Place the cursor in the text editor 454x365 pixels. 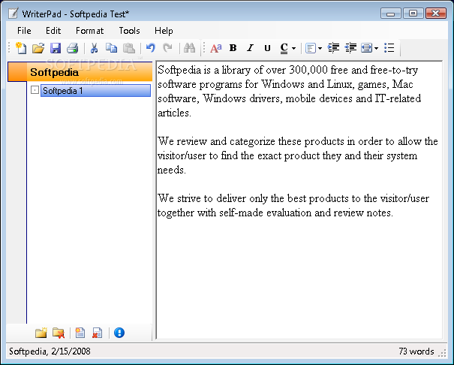click(299, 200)
